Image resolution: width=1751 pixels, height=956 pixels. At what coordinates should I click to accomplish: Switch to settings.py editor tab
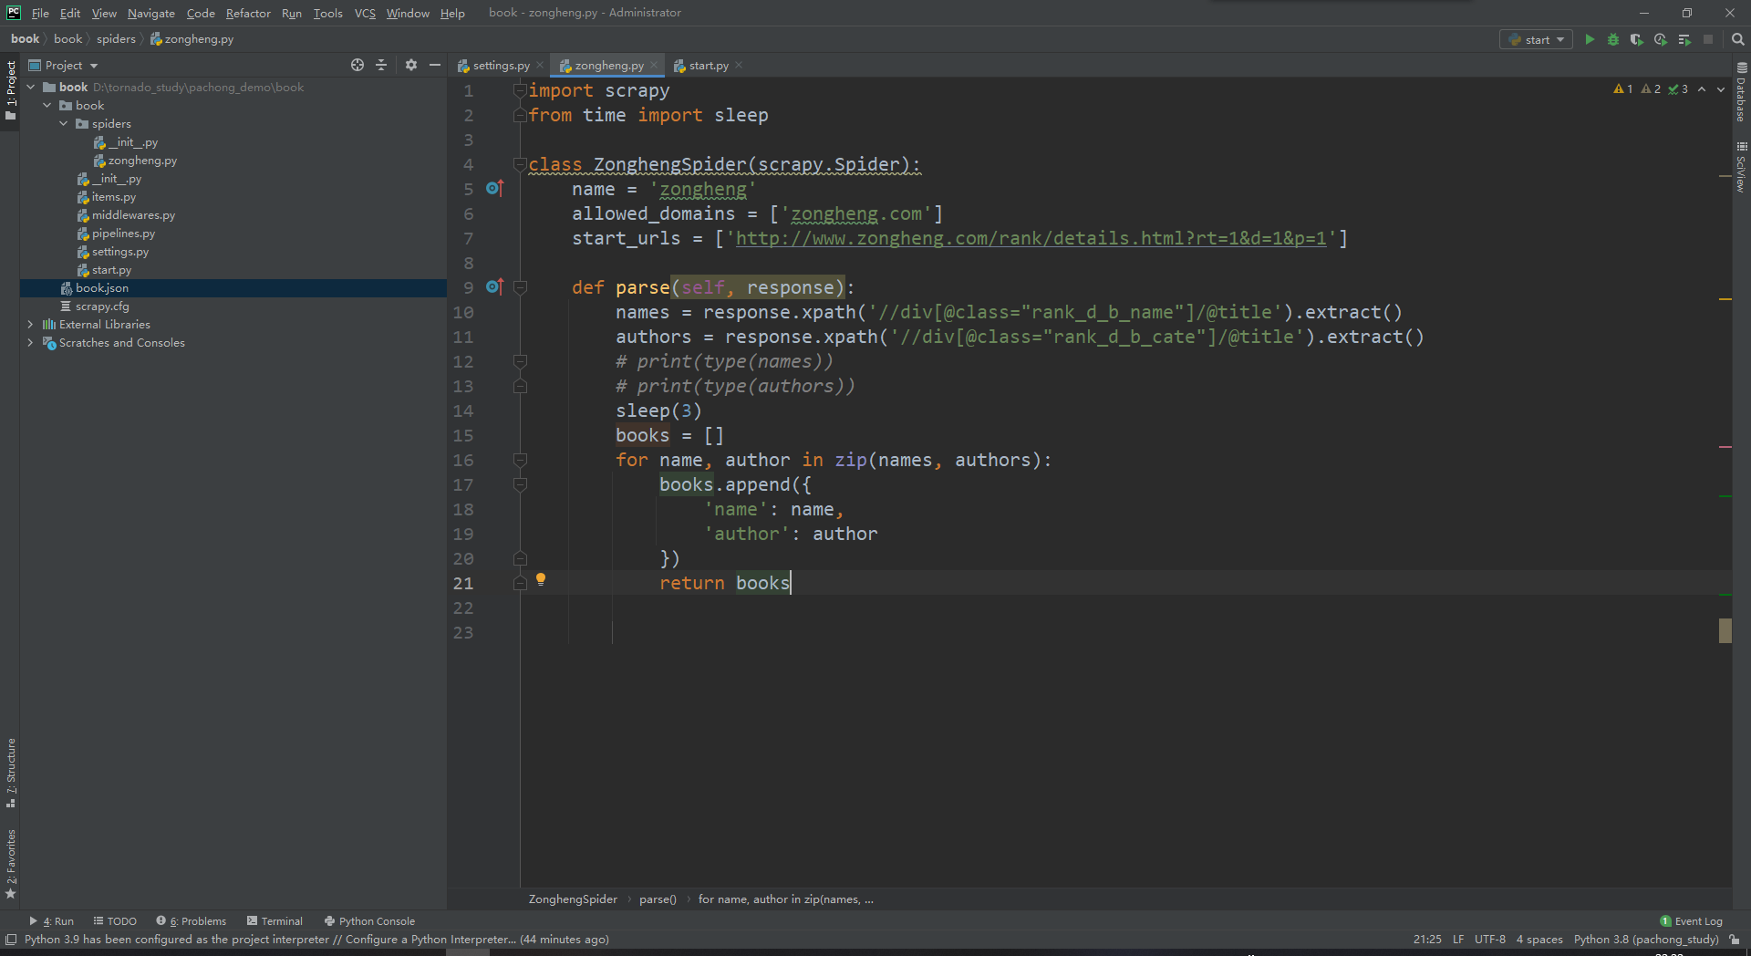click(501, 66)
